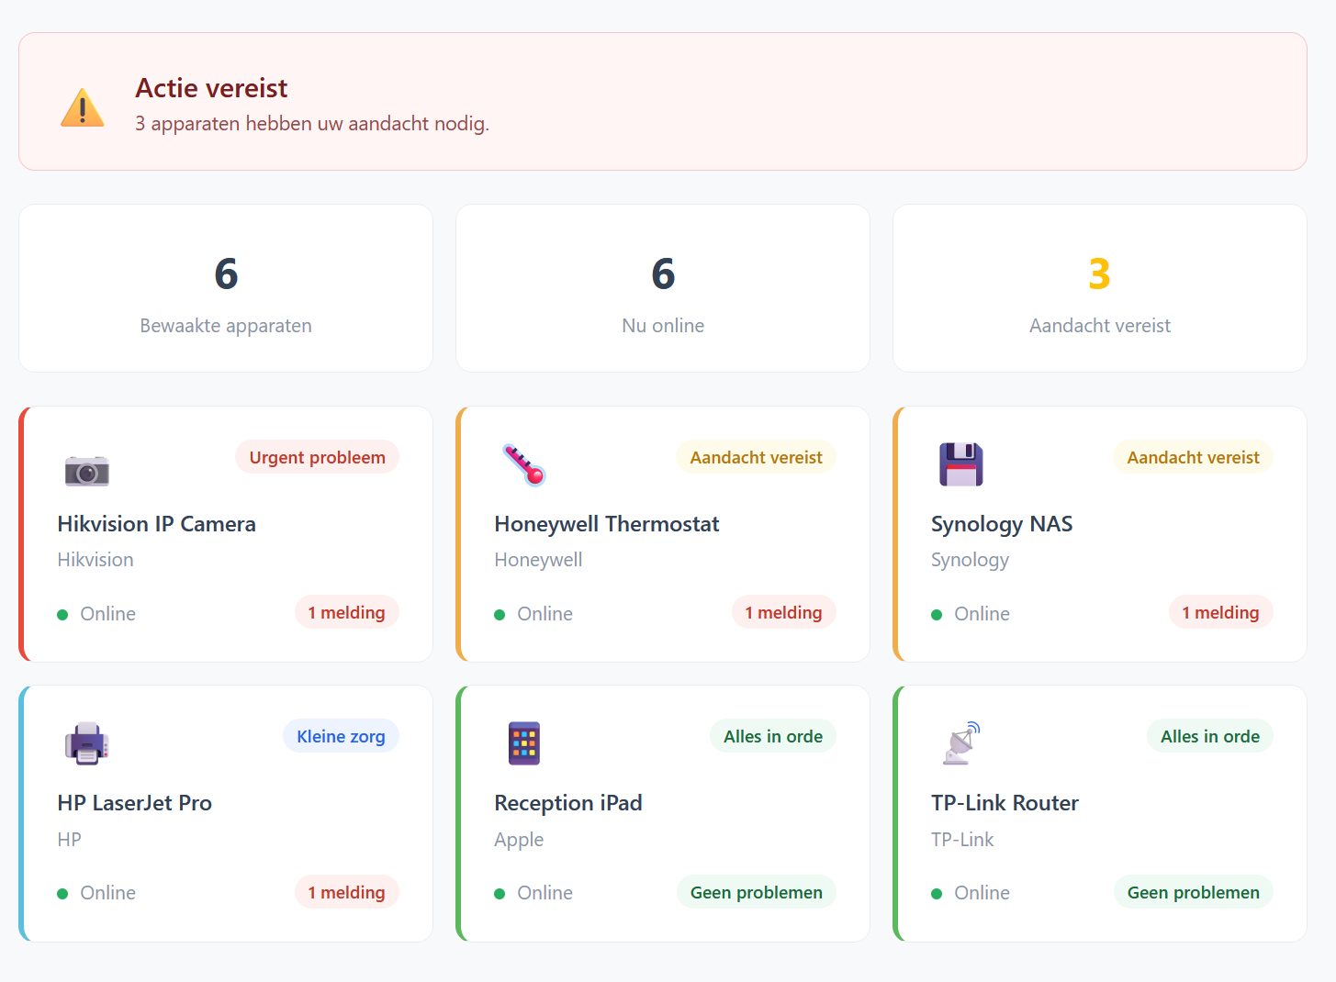The width and height of the screenshot is (1336, 982).
Task: Click the yellow number 3 counter
Action: coord(1099,274)
